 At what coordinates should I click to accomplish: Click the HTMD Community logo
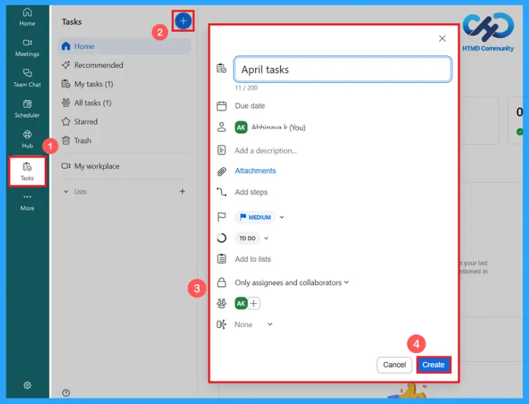click(x=488, y=32)
